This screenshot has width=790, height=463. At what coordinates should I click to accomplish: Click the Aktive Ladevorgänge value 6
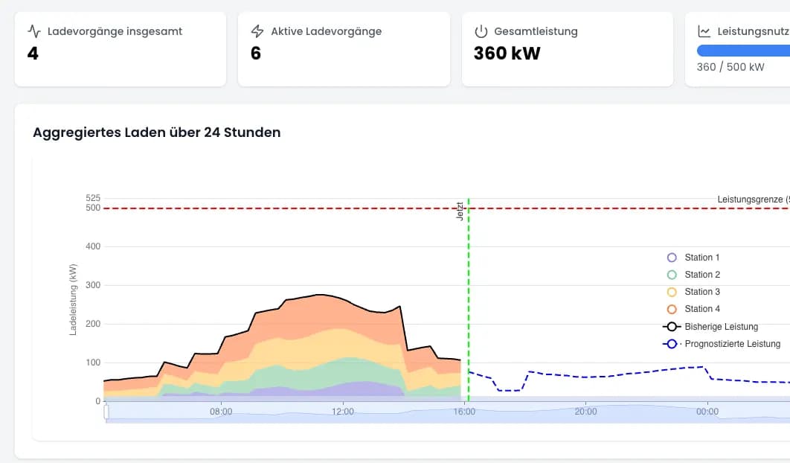(x=256, y=54)
